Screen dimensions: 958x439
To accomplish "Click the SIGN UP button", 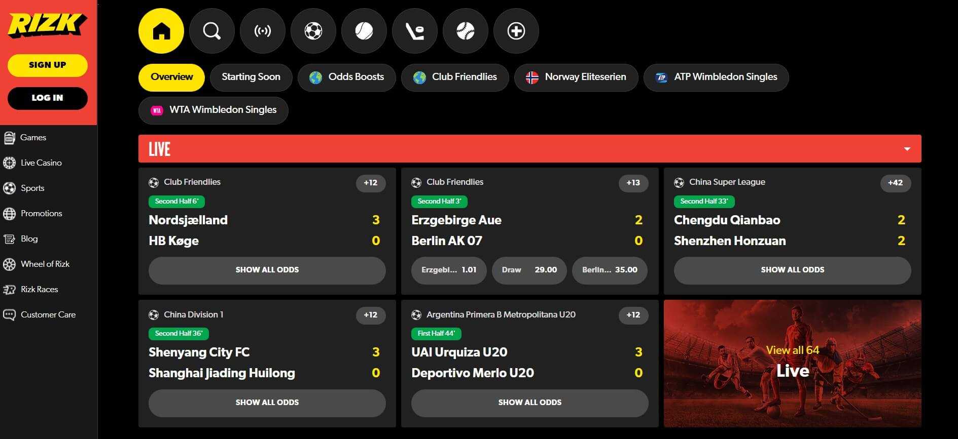I will click(48, 65).
